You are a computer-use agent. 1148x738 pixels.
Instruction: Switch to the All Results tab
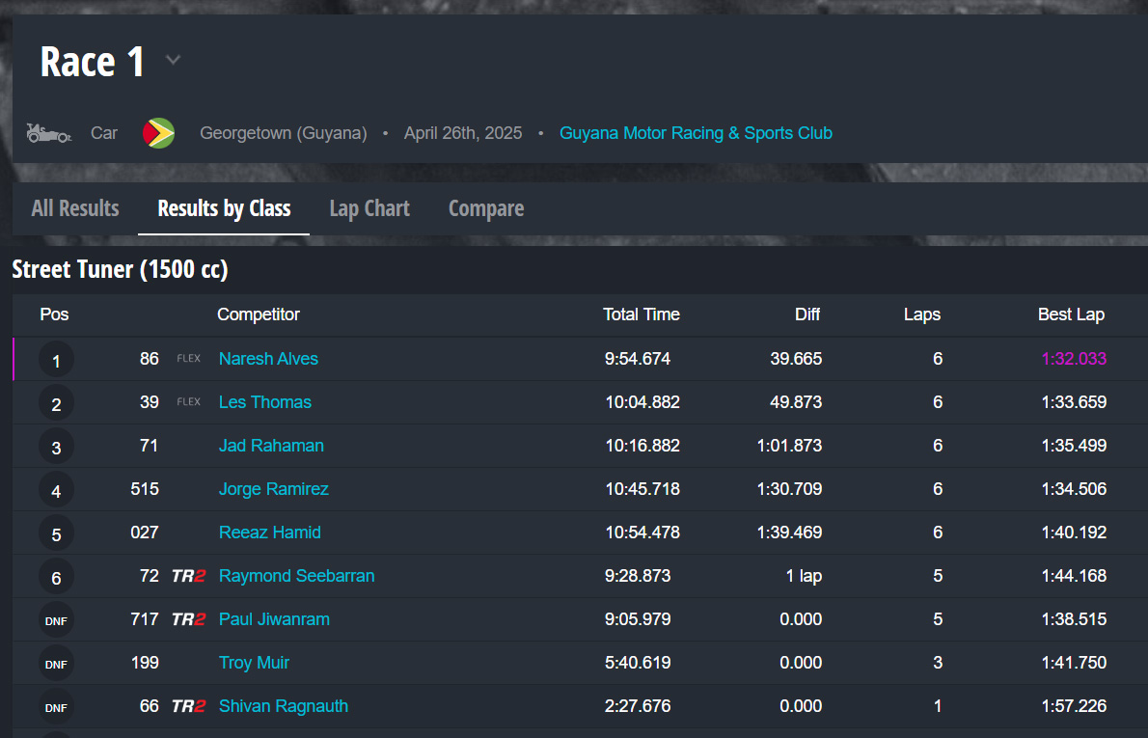click(75, 208)
